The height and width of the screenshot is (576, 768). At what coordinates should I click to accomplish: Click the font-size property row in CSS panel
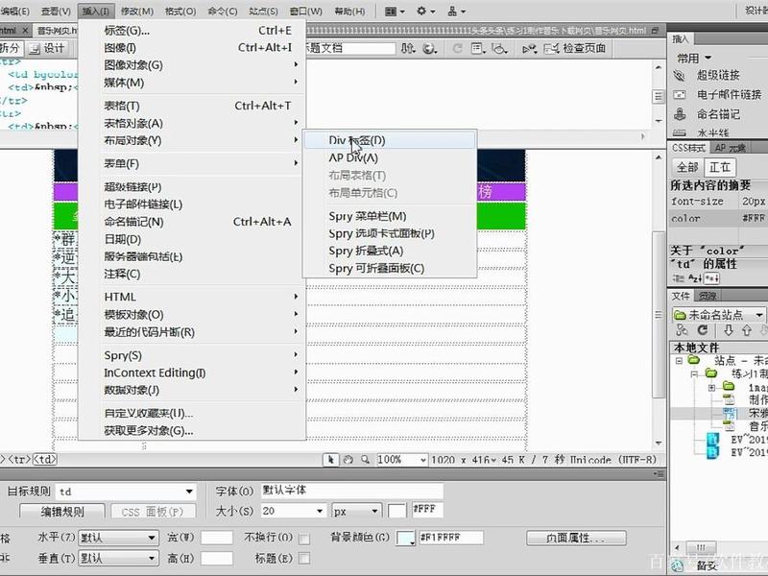pyautogui.click(x=717, y=202)
